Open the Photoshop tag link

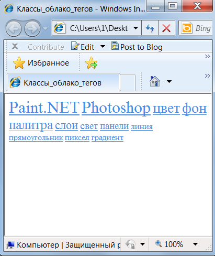click(x=116, y=108)
